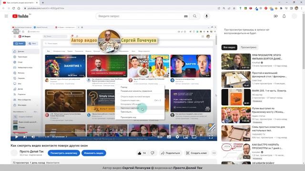Open the "Просто Делай Так" channel avatar

coord(14,153)
